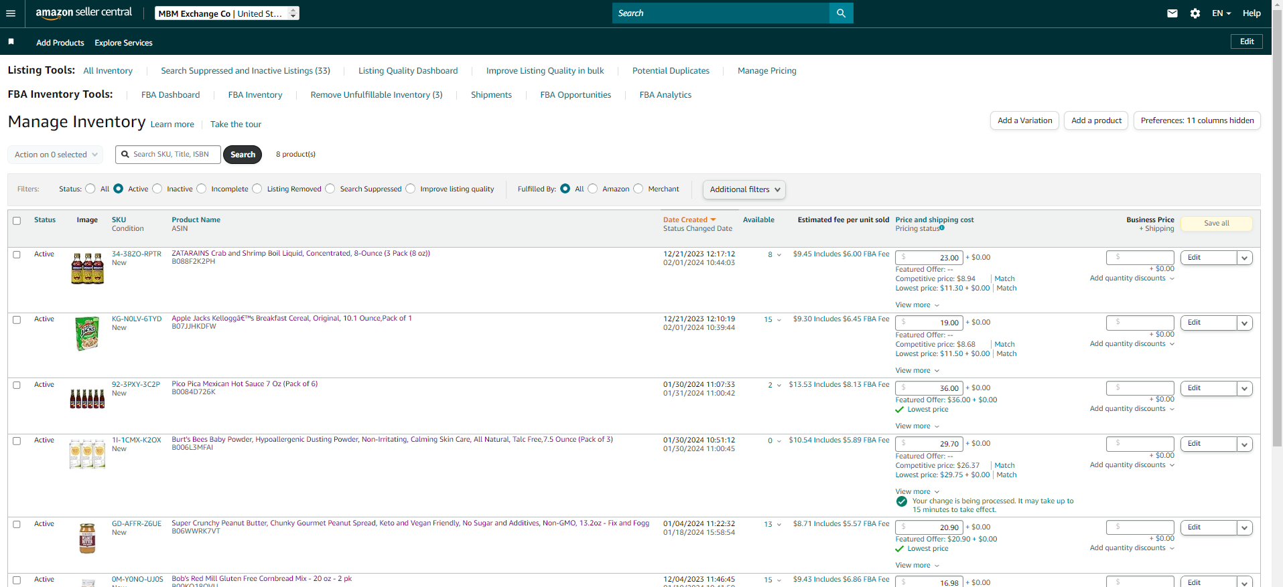The height and width of the screenshot is (587, 1283).
Task: Select the Incomplete status radio button
Action: (202, 189)
